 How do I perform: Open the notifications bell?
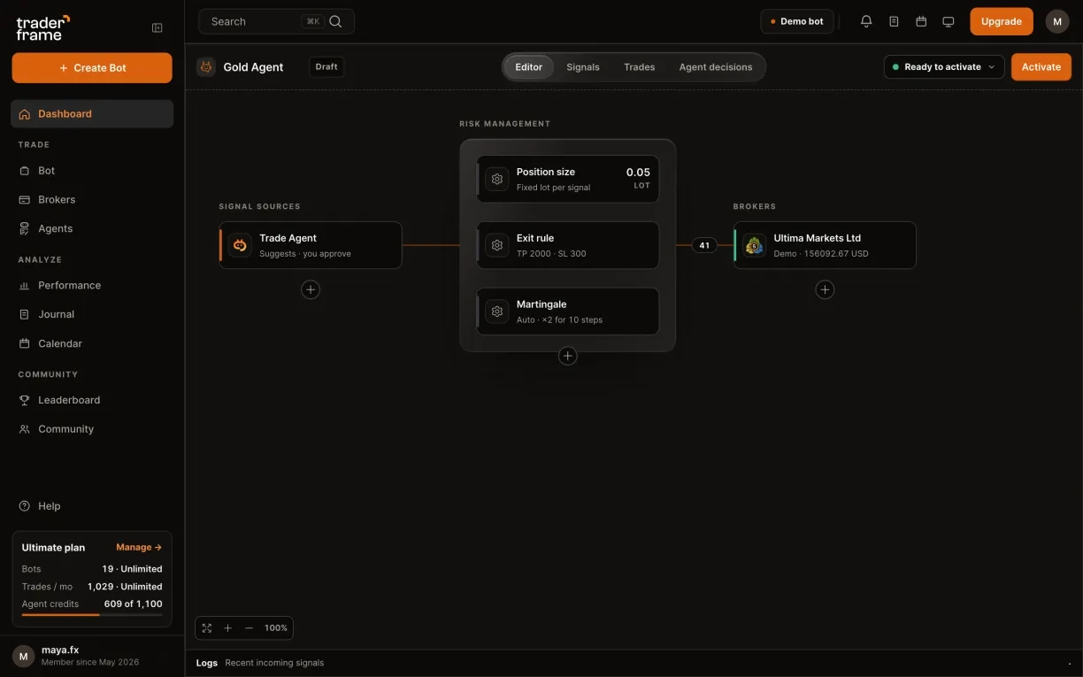[866, 21]
